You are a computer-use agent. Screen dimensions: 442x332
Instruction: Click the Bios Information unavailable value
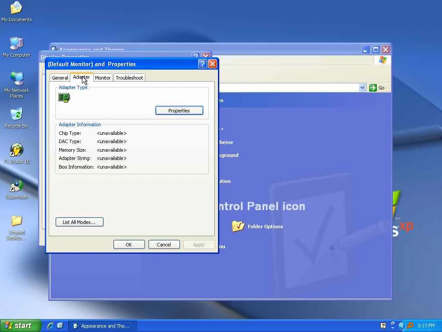tap(112, 167)
